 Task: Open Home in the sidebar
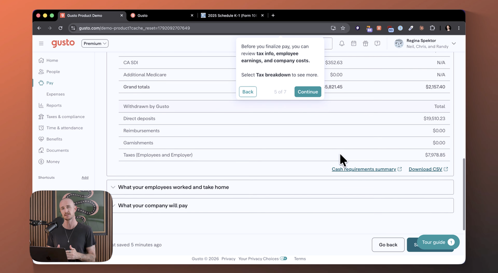pyautogui.click(x=52, y=60)
